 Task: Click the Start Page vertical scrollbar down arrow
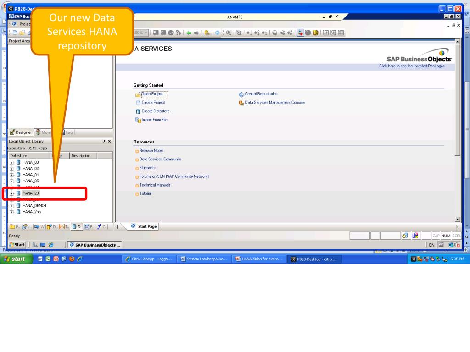(458, 220)
